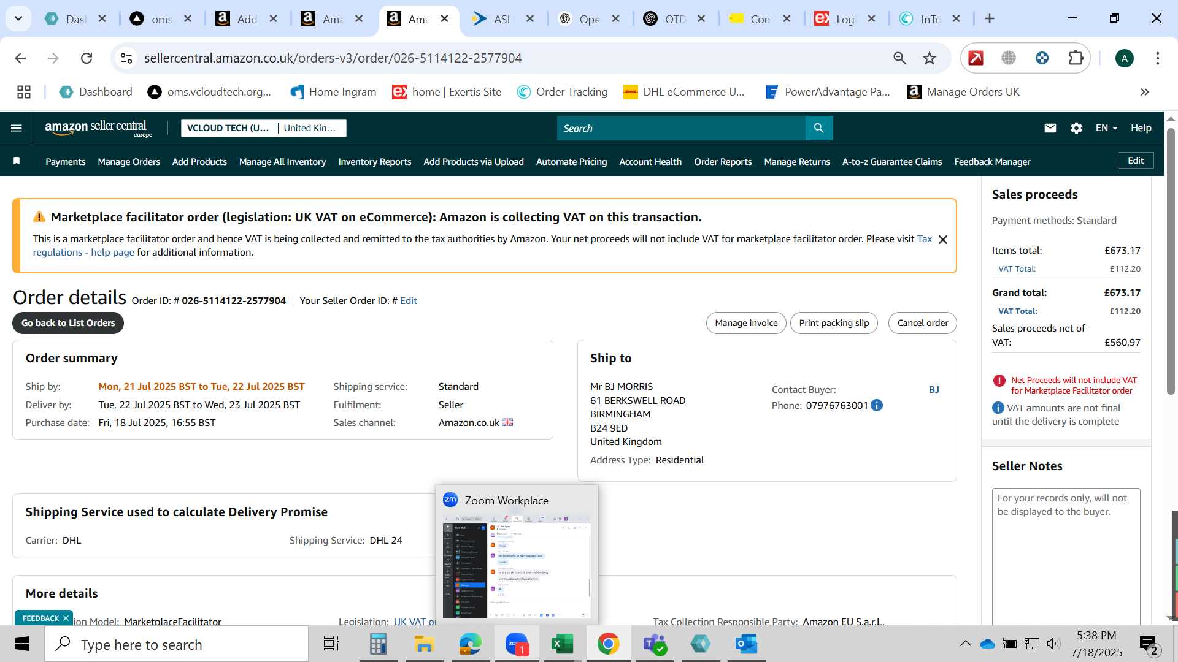The height and width of the screenshot is (662, 1178).
Task: Open the Chrome three-dot menu
Action: (x=1157, y=58)
